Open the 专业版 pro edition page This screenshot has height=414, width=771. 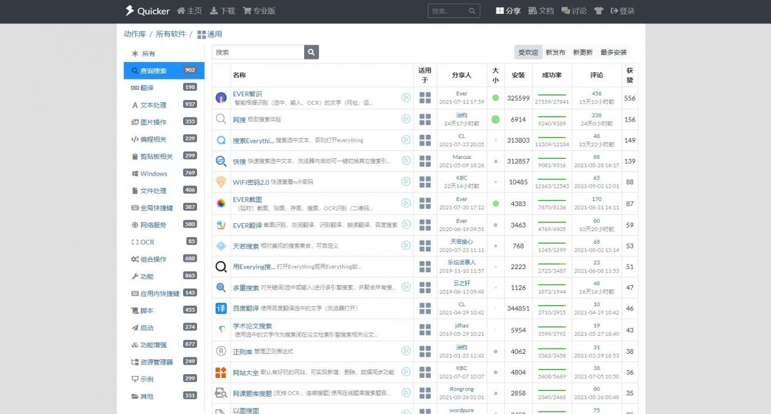pos(259,11)
